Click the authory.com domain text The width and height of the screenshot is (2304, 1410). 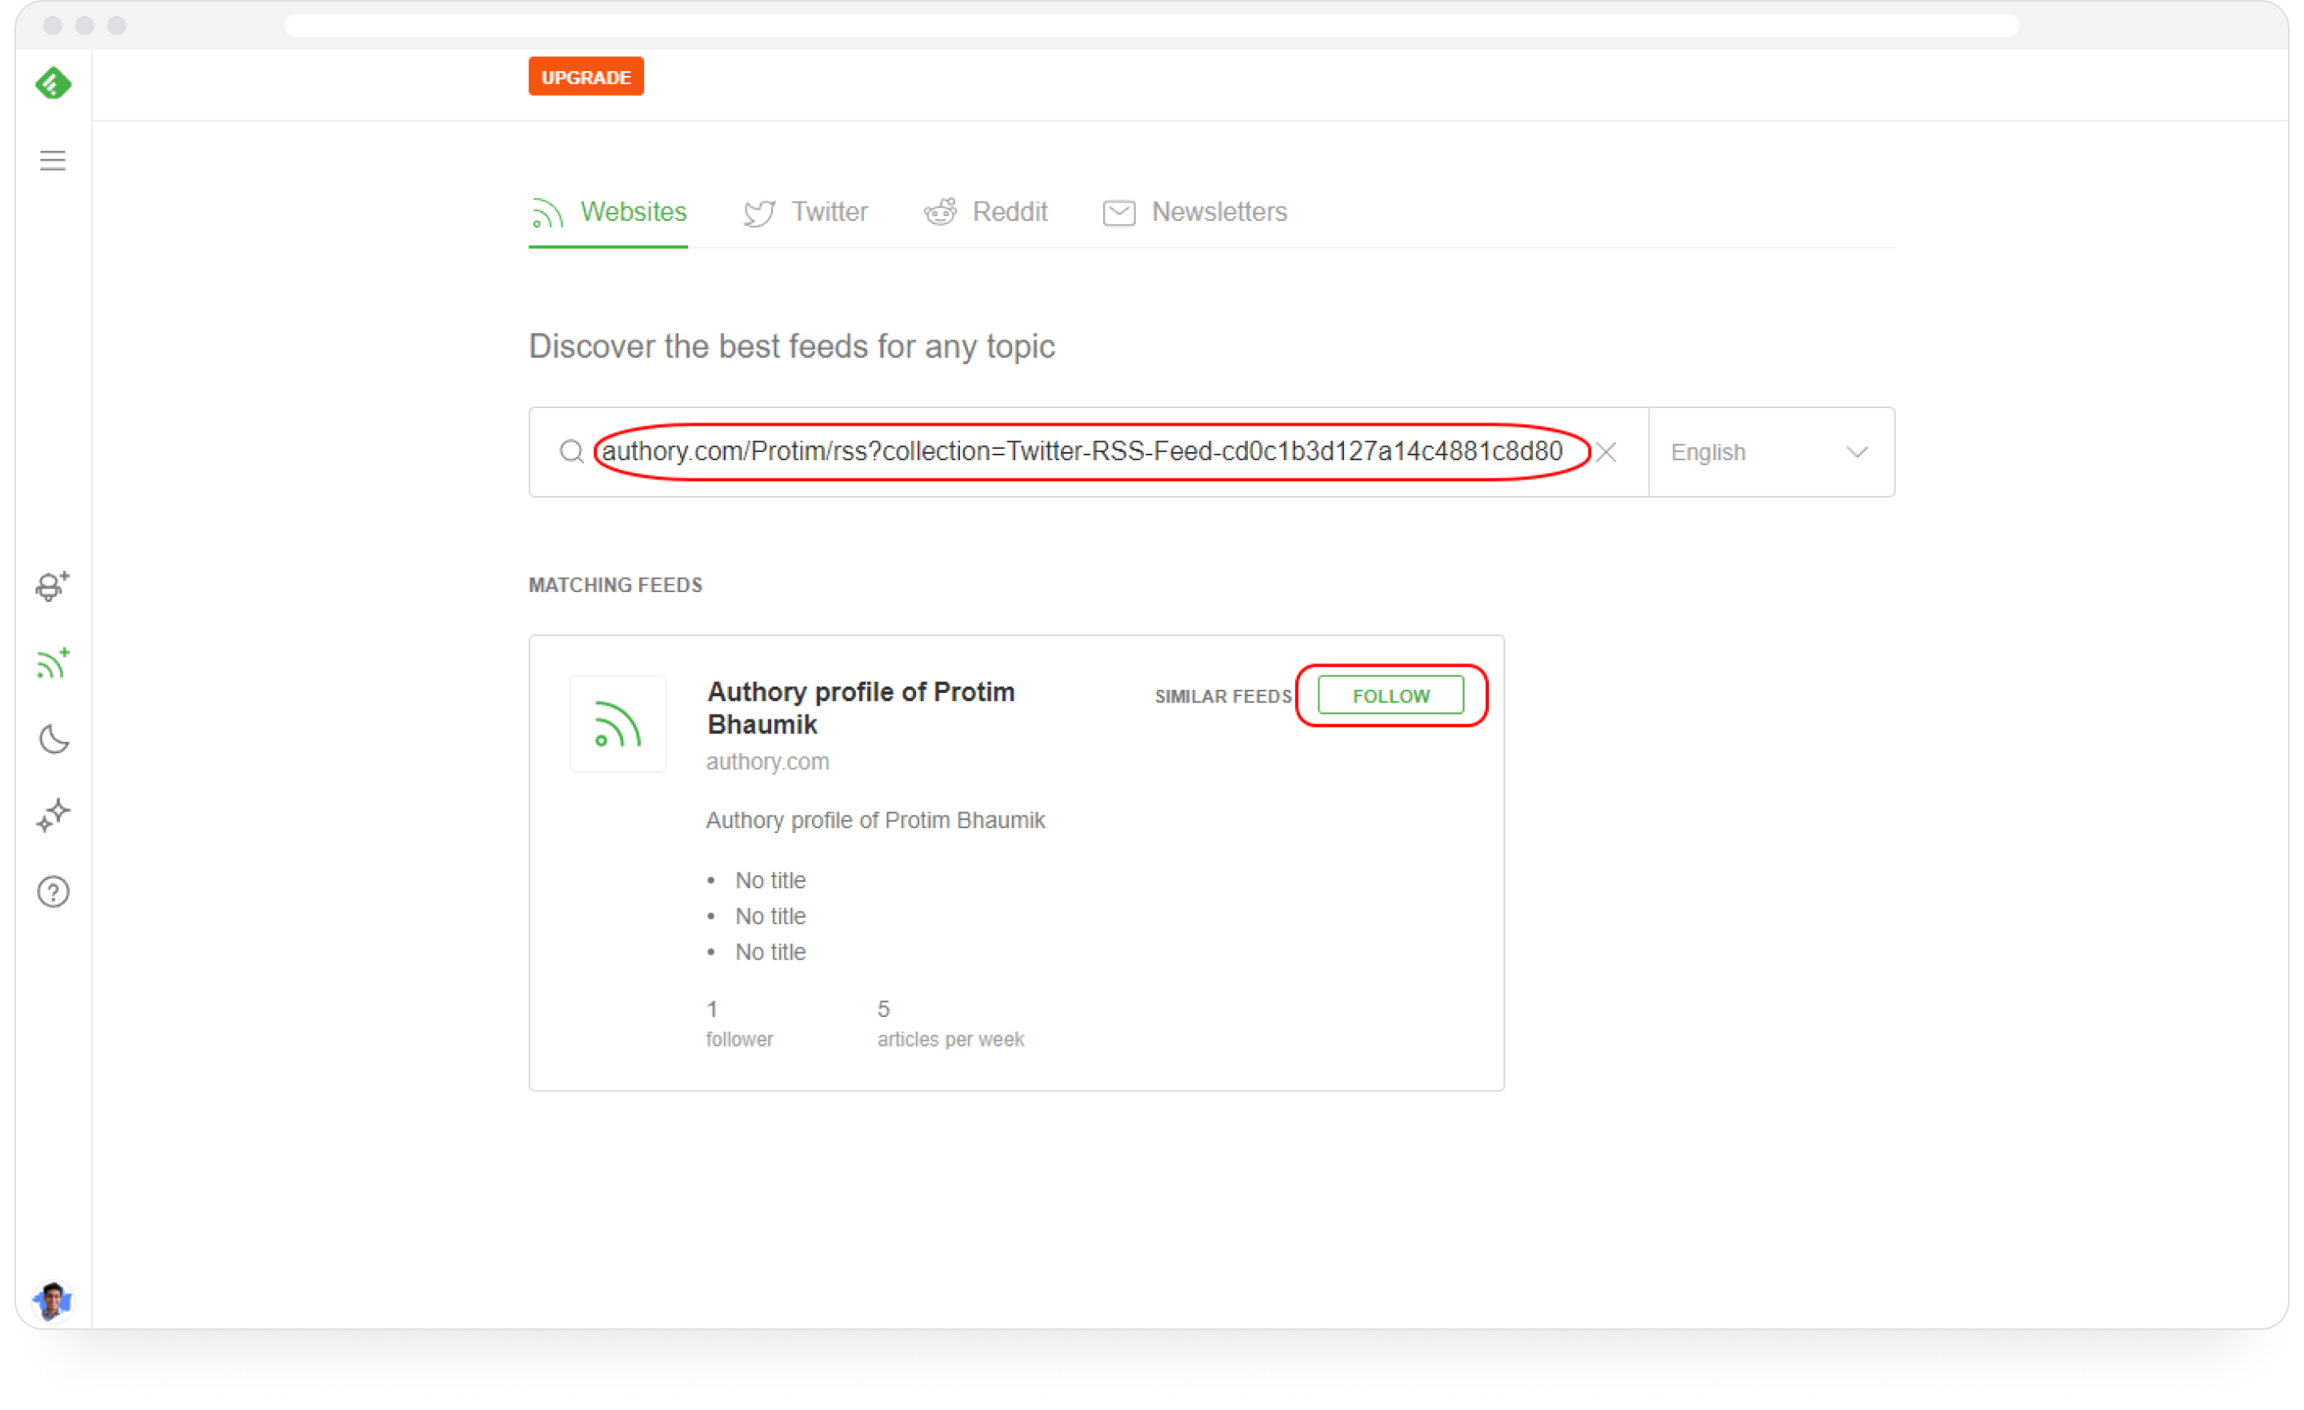point(768,762)
